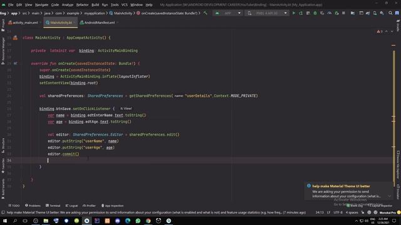401x225 pixels.
Task: Open the SDK Manager icon
Action: (382, 13)
